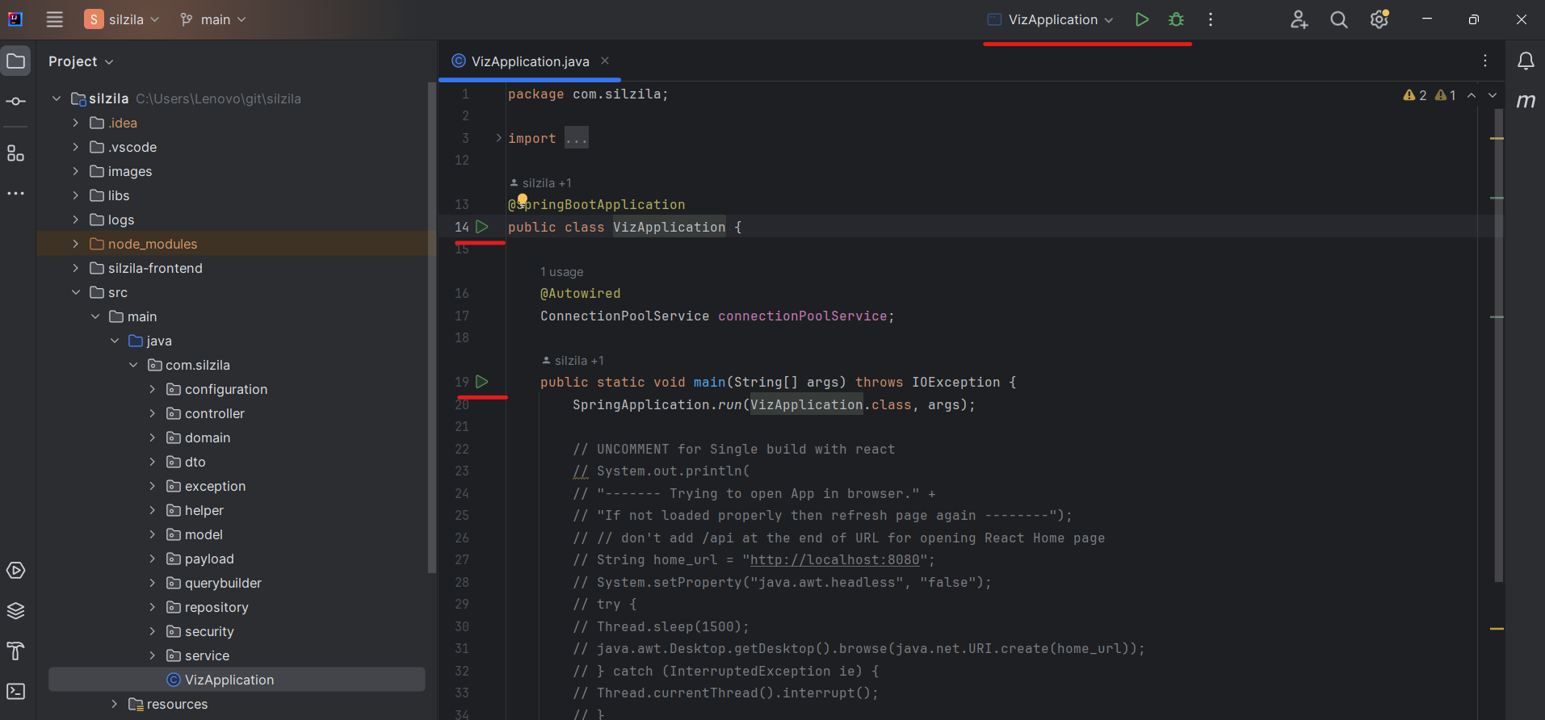Open the Commit tool window
This screenshot has height=720, width=1545.
pyautogui.click(x=16, y=102)
